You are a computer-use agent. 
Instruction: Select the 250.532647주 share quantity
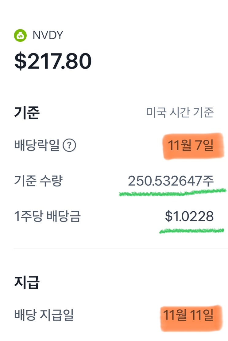[x=171, y=181]
